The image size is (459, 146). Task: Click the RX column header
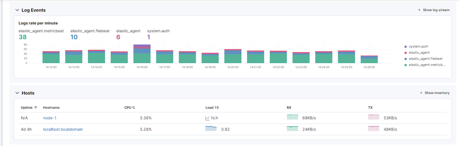pyautogui.click(x=289, y=108)
